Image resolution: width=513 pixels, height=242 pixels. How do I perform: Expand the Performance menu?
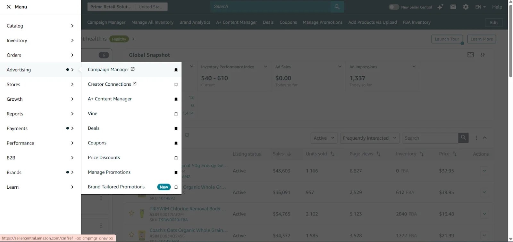click(x=40, y=143)
